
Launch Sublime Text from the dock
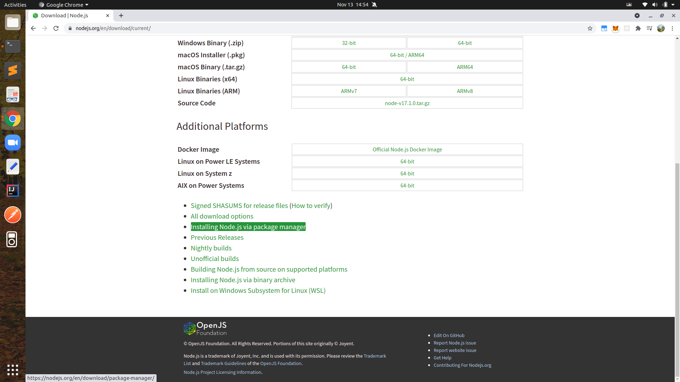point(13,70)
